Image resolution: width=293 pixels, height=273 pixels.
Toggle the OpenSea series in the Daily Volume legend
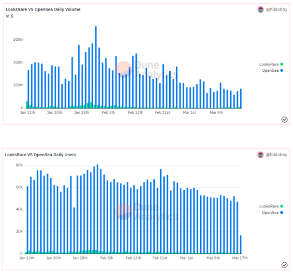click(270, 70)
